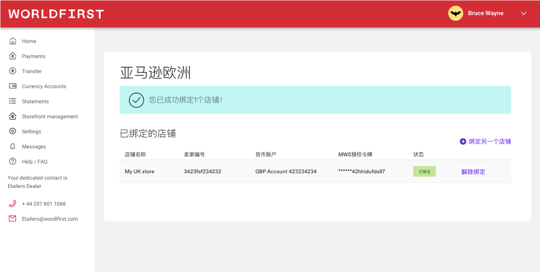Select Statements in the sidebar
Image resolution: width=540 pixels, height=272 pixels.
click(35, 101)
